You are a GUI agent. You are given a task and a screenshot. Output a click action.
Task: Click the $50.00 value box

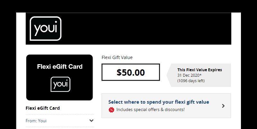click(130, 72)
